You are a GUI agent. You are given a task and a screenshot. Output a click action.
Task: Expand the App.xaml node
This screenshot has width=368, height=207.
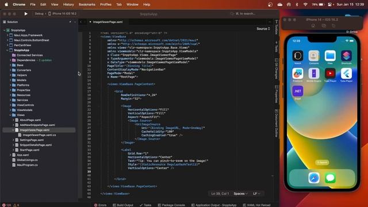click(x=10, y=155)
